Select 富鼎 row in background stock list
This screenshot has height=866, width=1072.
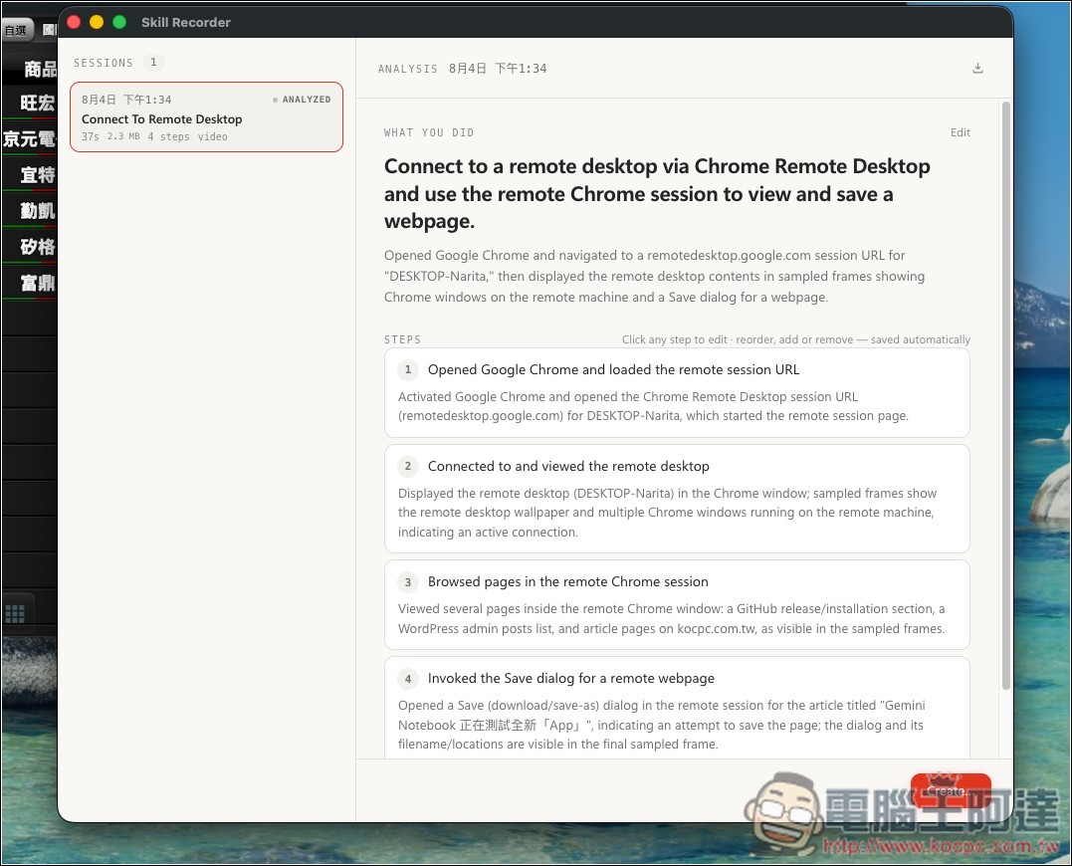click(x=30, y=283)
